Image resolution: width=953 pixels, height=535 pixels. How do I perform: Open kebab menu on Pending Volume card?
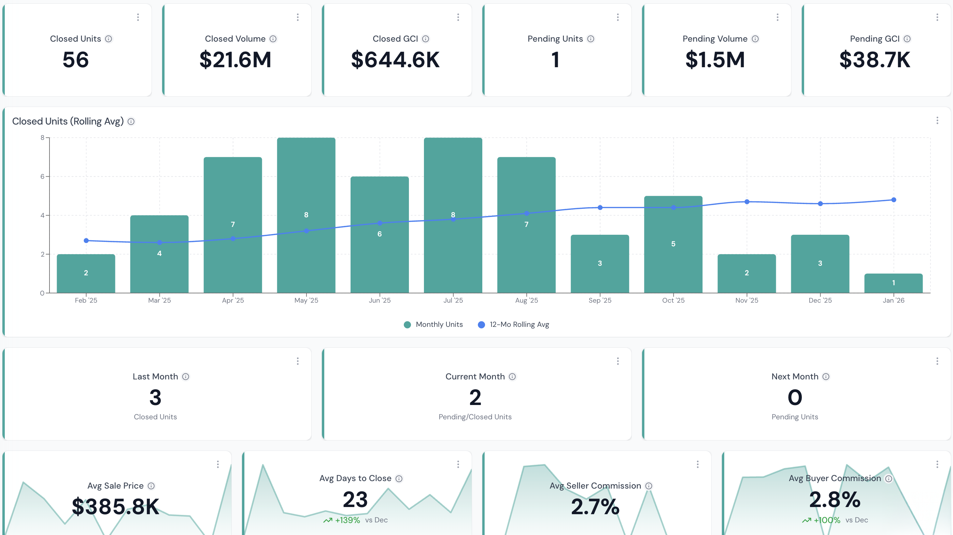coord(777,17)
